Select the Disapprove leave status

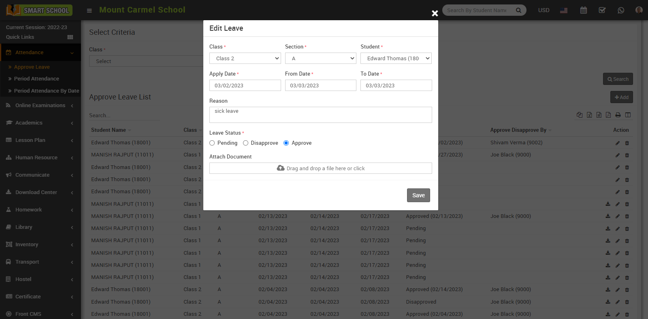245,143
